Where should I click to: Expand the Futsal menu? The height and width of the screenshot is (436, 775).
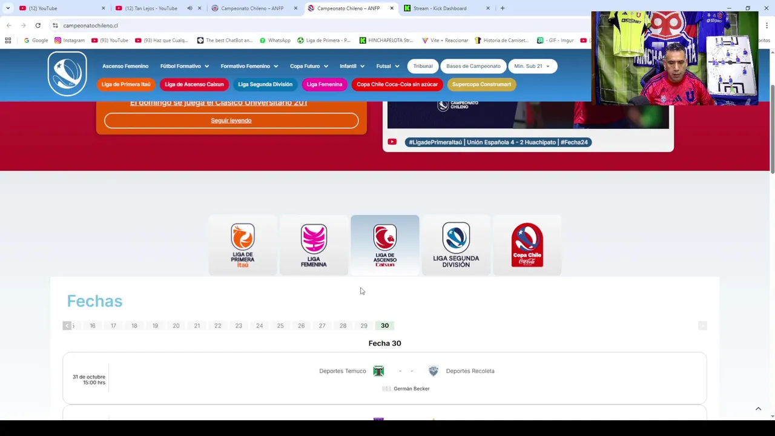(x=387, y=66)
